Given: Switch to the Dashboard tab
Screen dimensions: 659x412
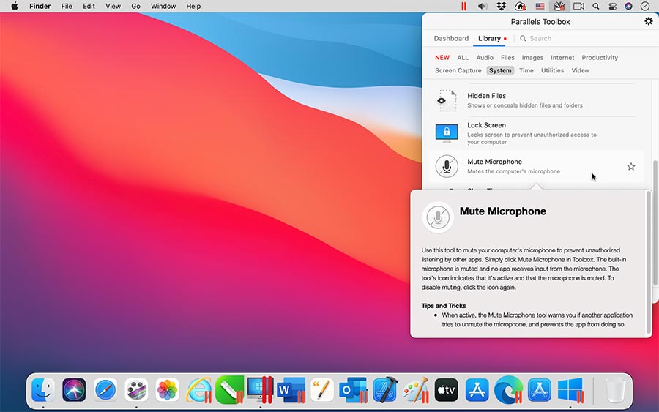Looking at the screenshot, I should click(451, 38).
